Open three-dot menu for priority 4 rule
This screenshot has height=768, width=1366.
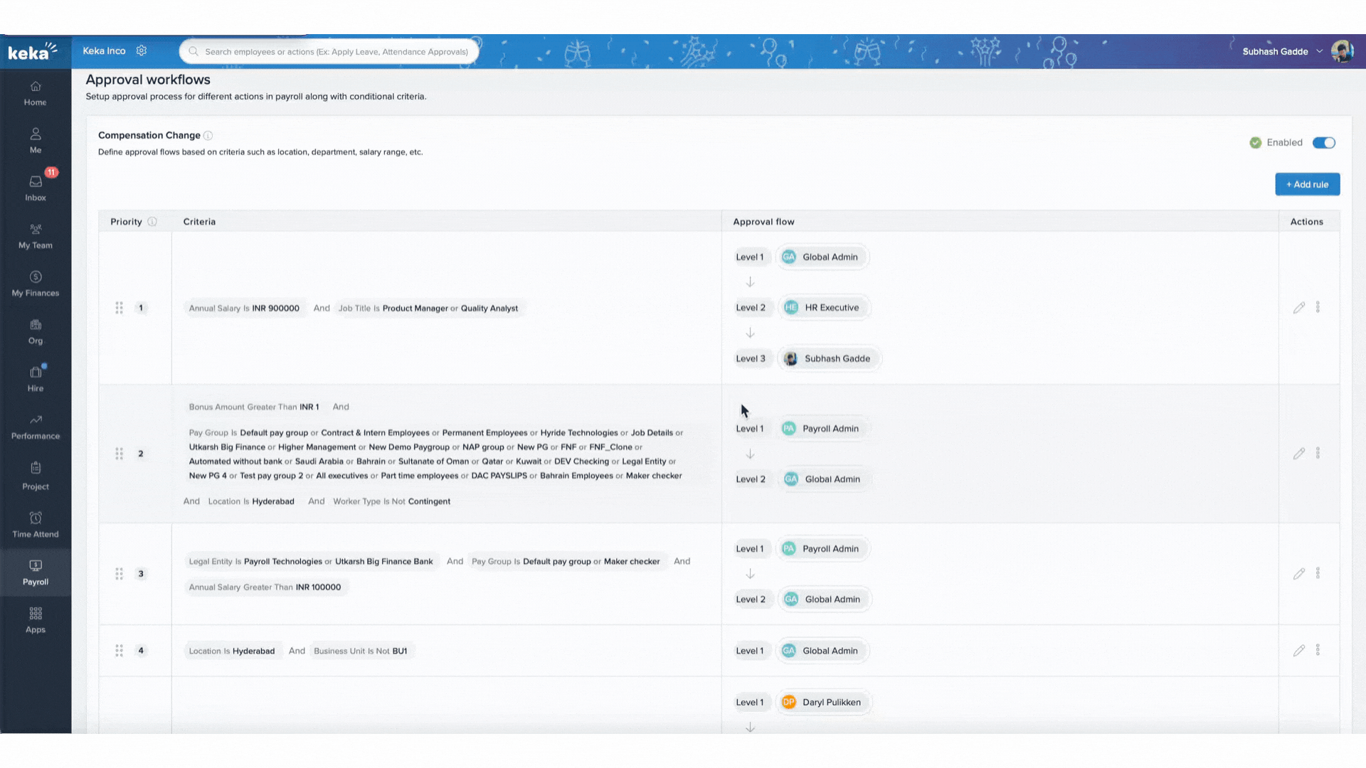tap(1318, 650)
